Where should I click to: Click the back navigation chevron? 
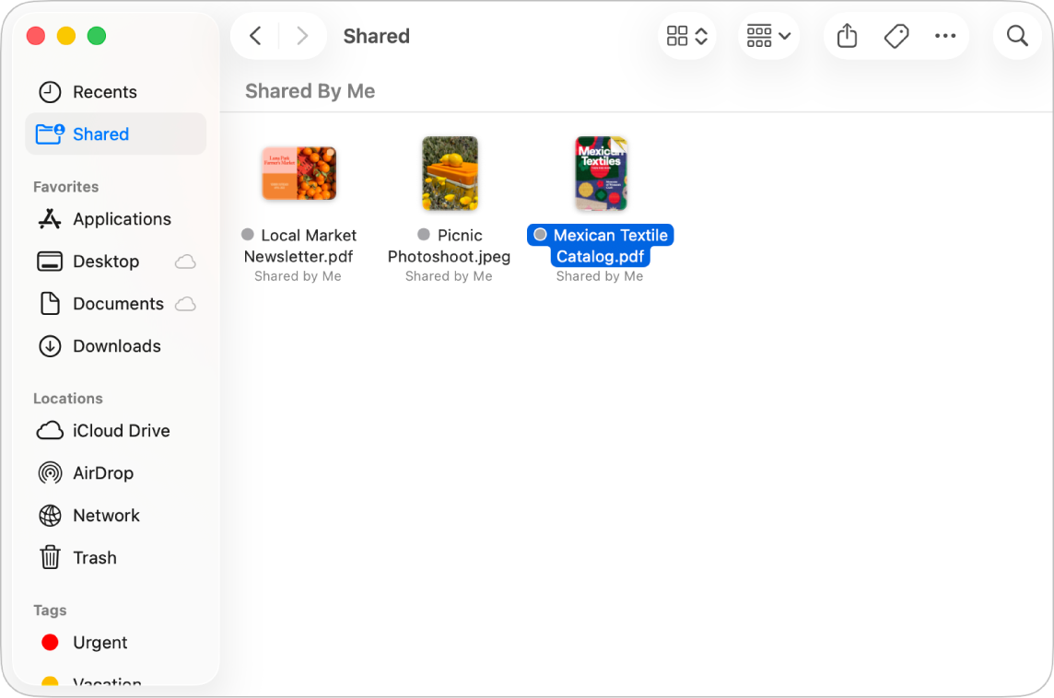point(255,35)
